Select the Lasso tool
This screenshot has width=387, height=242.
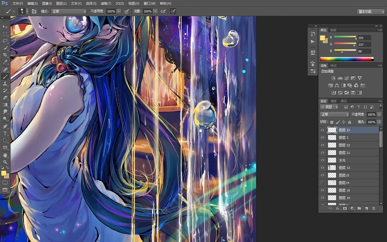[x=5, y=41]
